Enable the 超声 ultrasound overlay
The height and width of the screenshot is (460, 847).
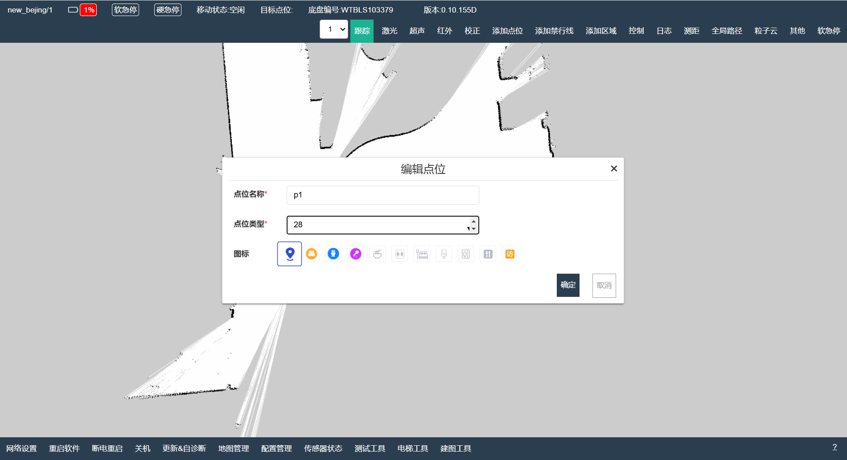coord(416,31)
